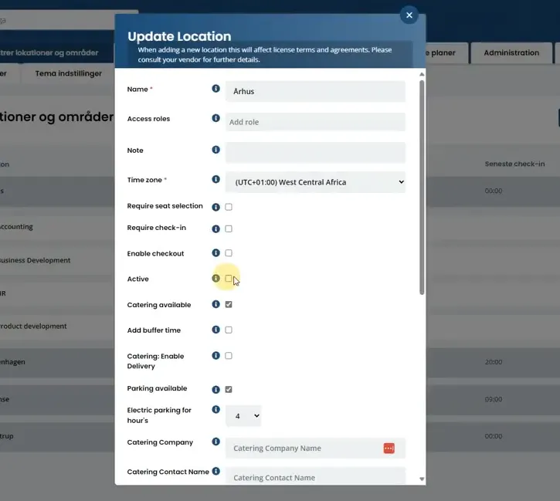Open the Time zone dropdown
Viewport: 560px width, 501px height.
[x=315, y=182]
